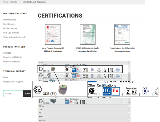Click Versa Products Company ISO 9001:2015 Certification caption
Viewport: 160px width, 122px height.
[x=53, y=50]
